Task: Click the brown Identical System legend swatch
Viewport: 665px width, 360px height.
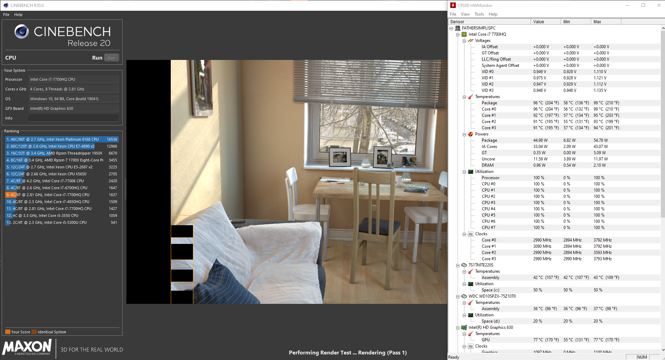Action: click(x=34, y=332)
